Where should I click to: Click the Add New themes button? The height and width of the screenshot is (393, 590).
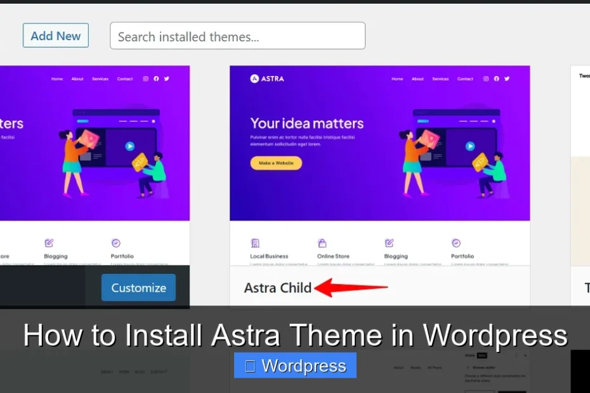point(55,35)
